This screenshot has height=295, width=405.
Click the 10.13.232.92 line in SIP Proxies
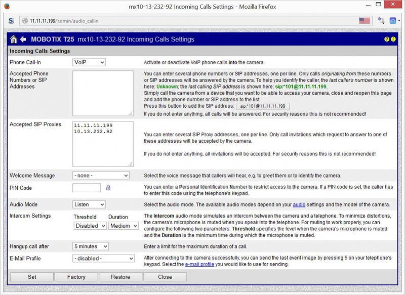tap(93, 132)
